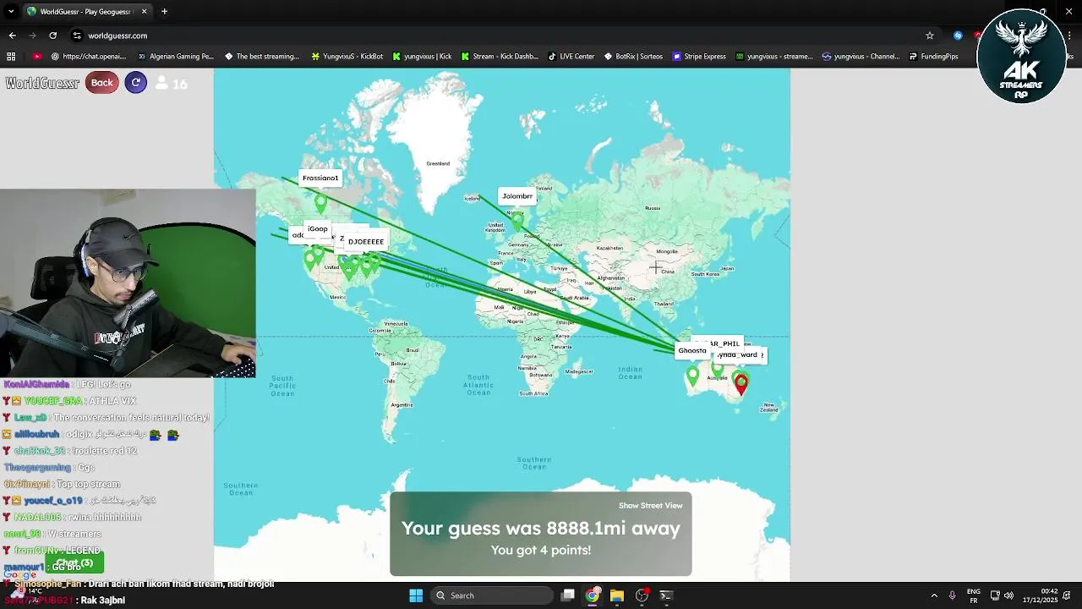This screenshot has width=1082, height=609.
Task: Open the yungvixus - Channel... bookmark
Action: [861, 57]
